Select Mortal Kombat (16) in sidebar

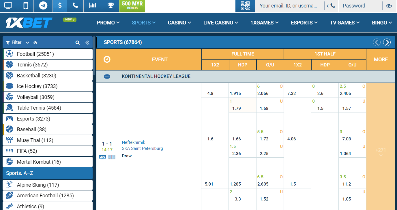coord(48,162)
